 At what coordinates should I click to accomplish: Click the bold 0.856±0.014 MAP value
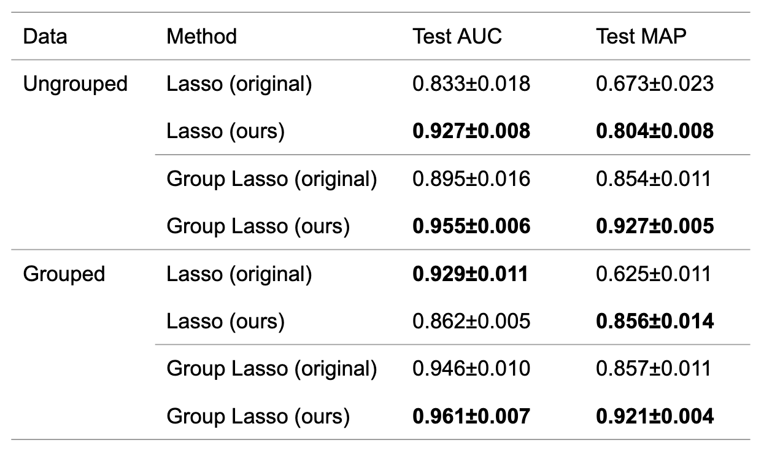[x=655, y=322]
